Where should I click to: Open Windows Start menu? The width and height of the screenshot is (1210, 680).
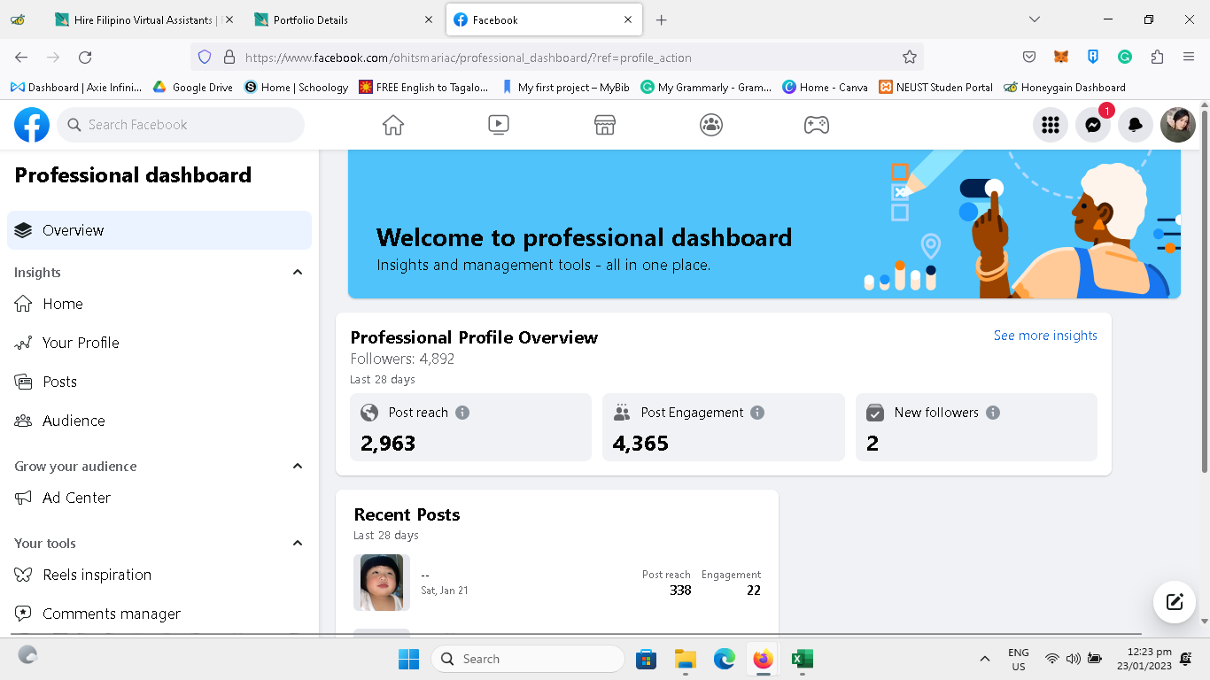pos(408,659)
